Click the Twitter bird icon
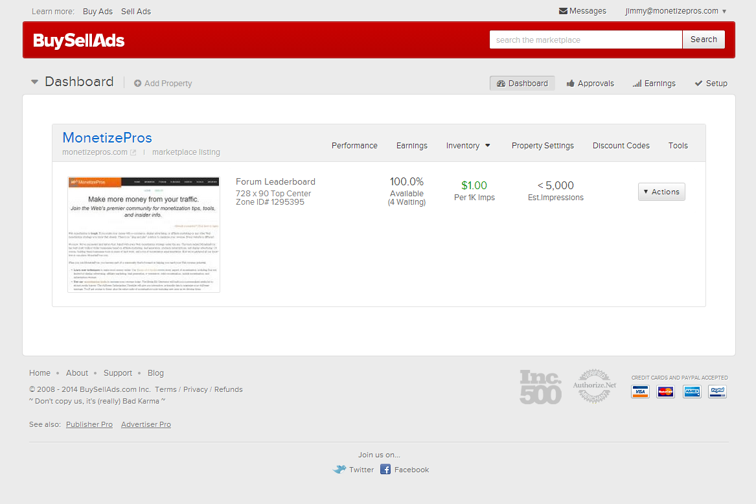 339,470
